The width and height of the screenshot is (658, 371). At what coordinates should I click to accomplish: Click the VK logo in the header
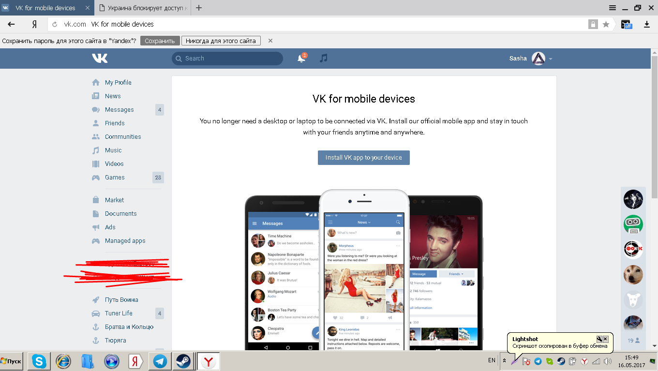pos(100,58)
